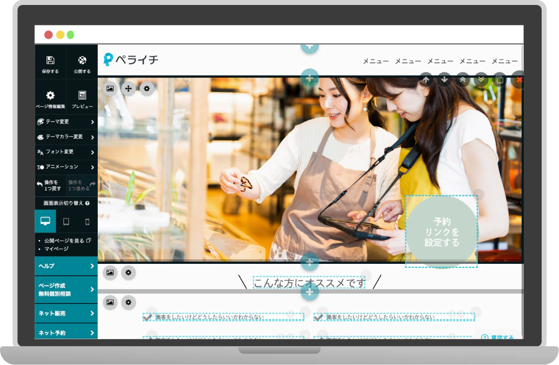The width and height of the screenshot is (559, 365).
Task: Click the first メニュー item in the header
Action: (376, 61)
